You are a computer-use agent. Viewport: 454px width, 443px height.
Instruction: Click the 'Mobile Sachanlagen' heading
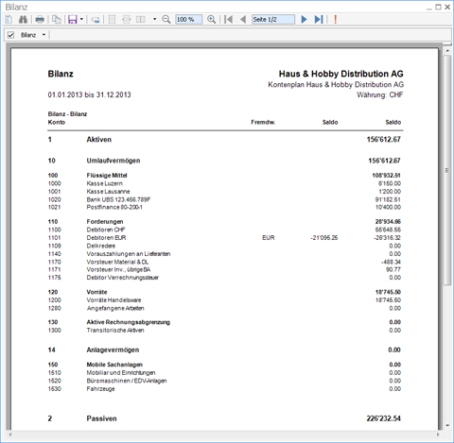tap(114, 365)
